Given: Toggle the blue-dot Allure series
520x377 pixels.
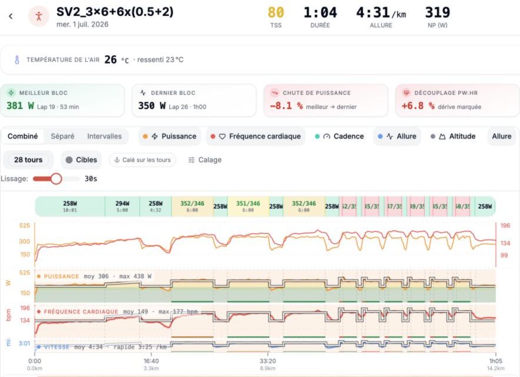Looking at the screenshot, I should 397,136.
